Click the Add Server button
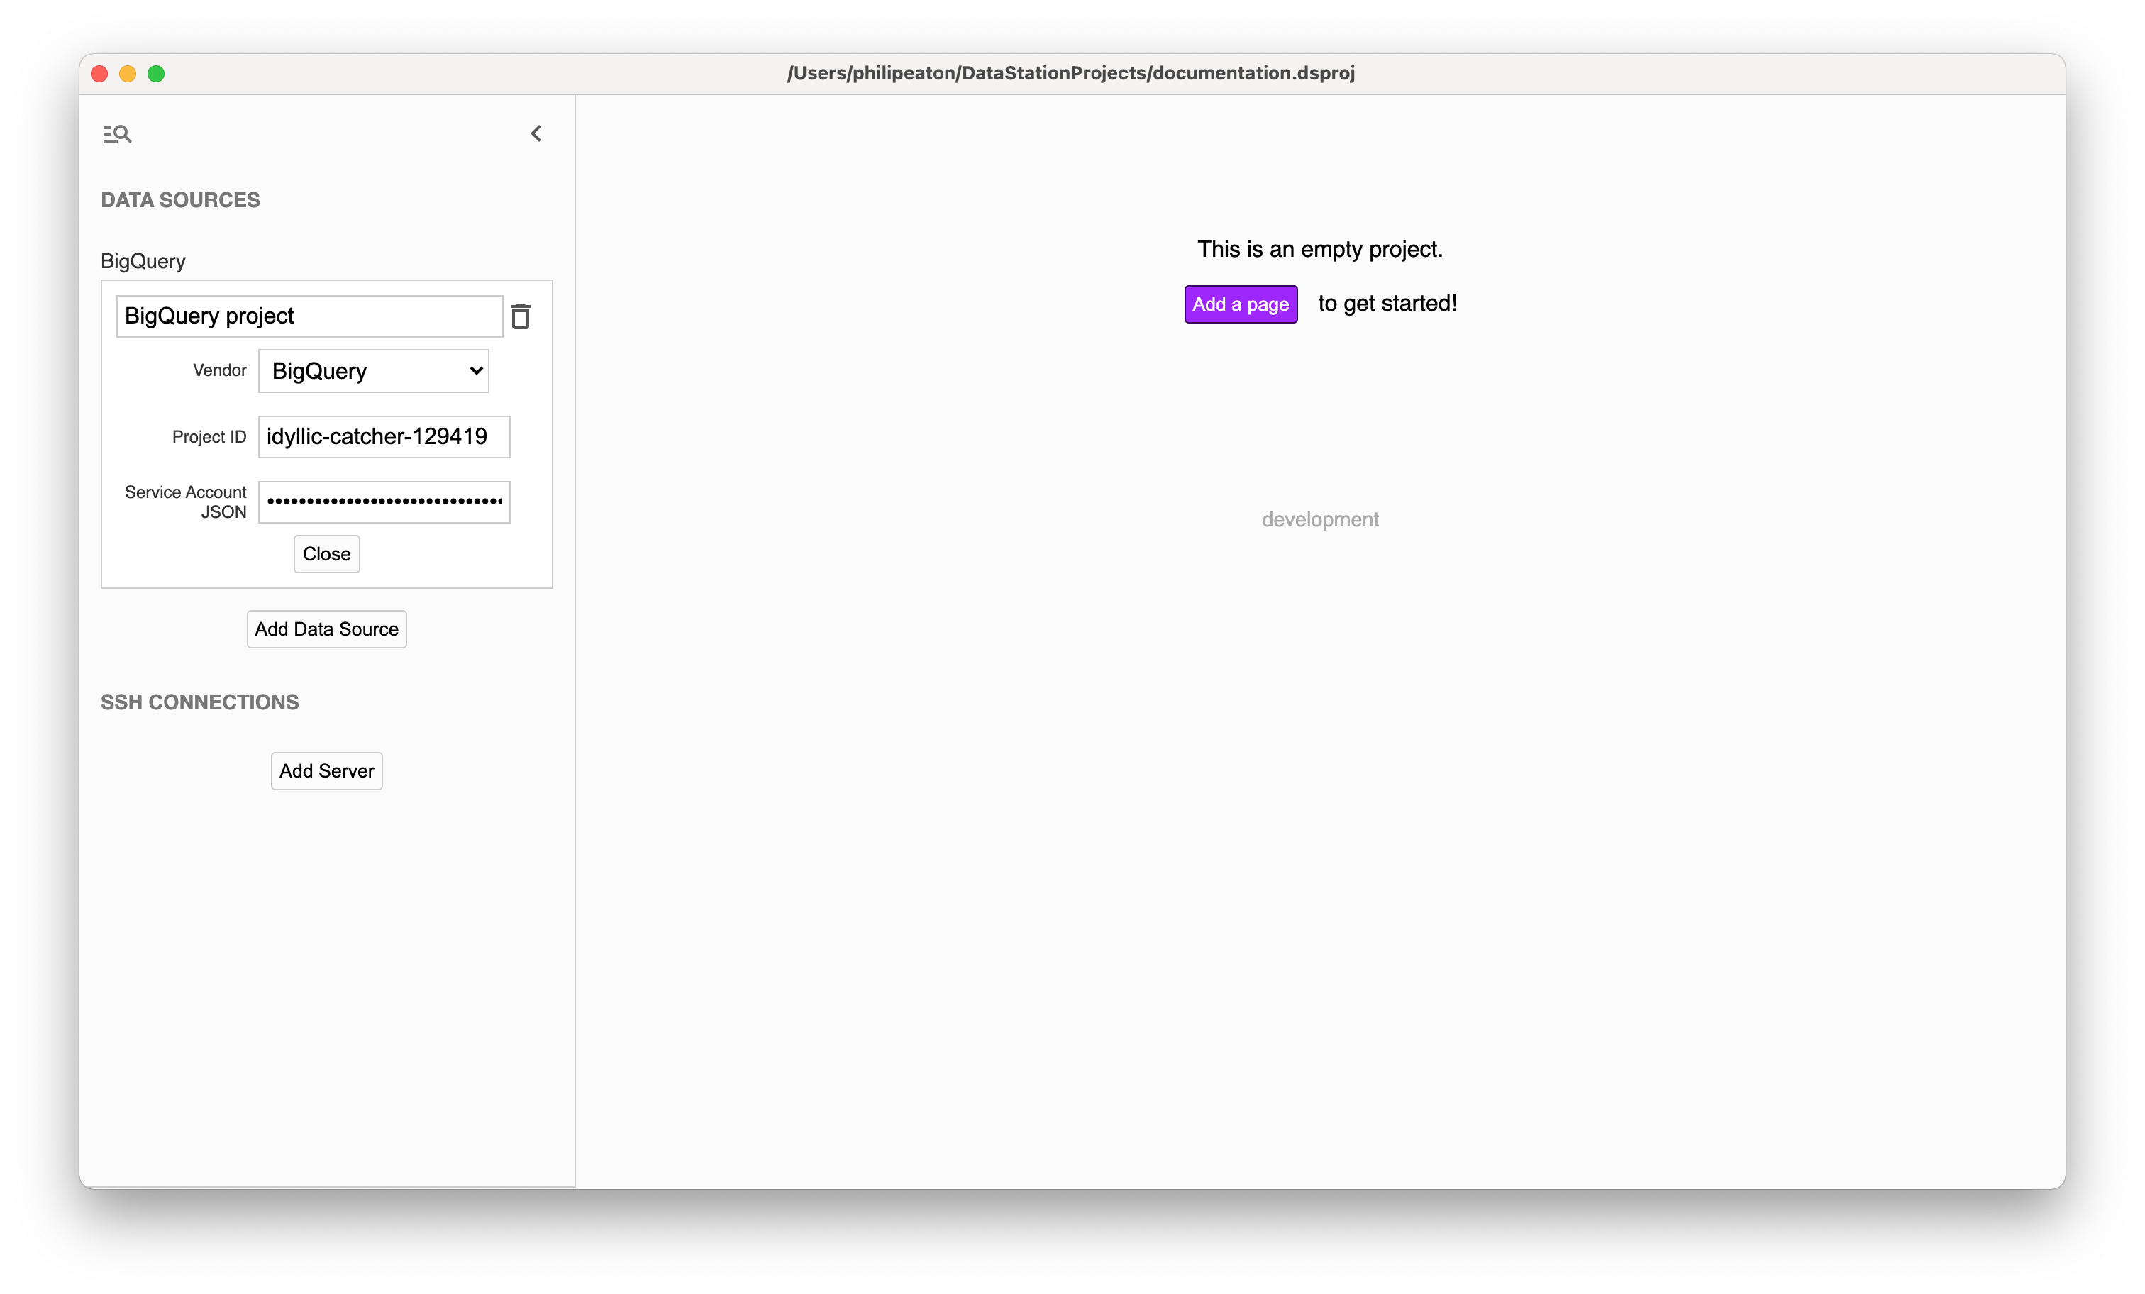 pyautogui.click(x=328, y=770)
